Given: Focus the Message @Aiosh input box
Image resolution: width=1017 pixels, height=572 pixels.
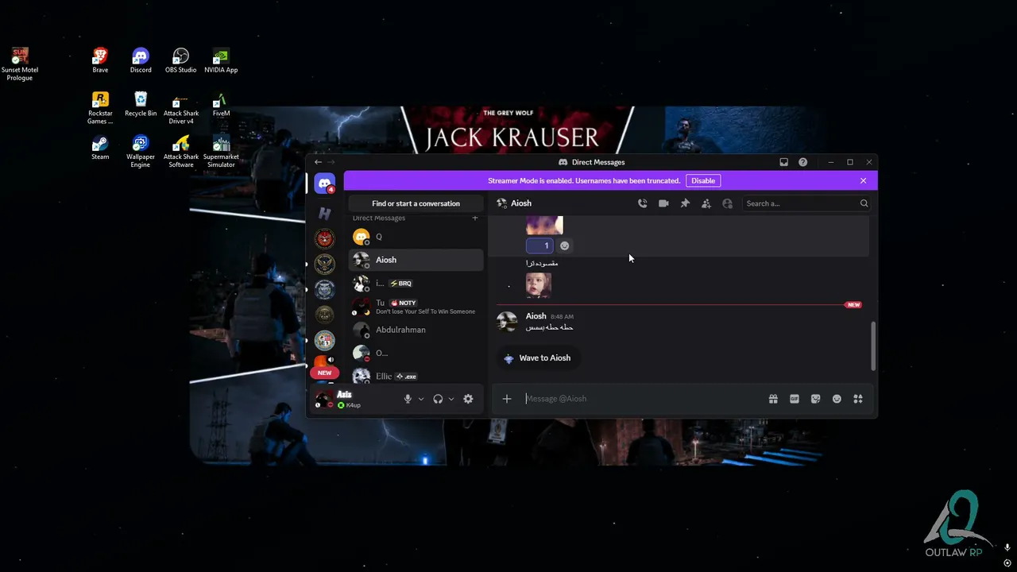Looking at the screenshot, I should [642, 399].
